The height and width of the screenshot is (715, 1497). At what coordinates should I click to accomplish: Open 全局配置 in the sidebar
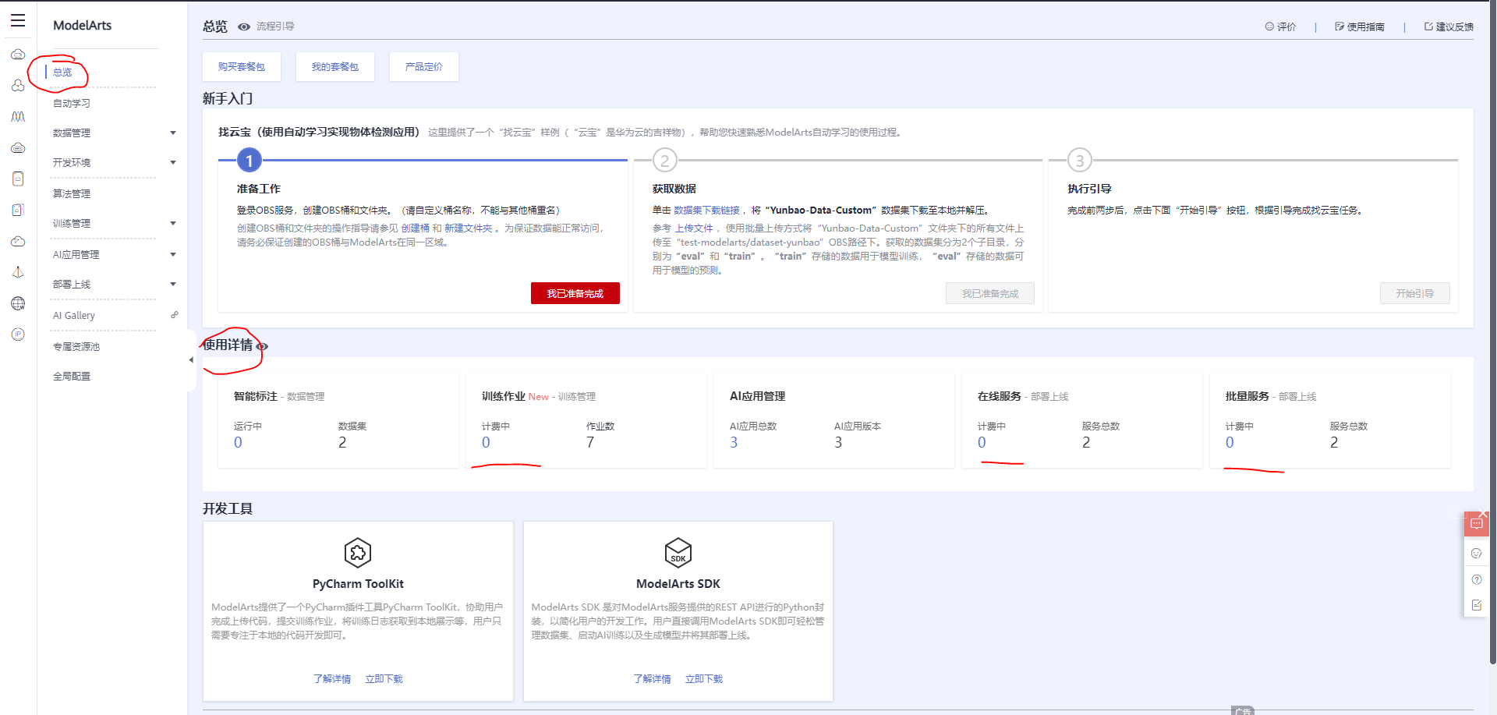coord(72,376)
